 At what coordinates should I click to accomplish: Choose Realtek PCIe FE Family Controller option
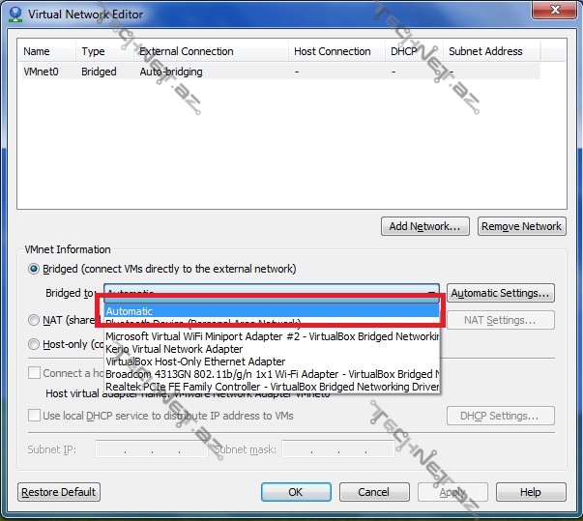[272, 387]
